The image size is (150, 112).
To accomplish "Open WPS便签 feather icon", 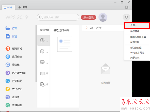I will coord(8,89).
